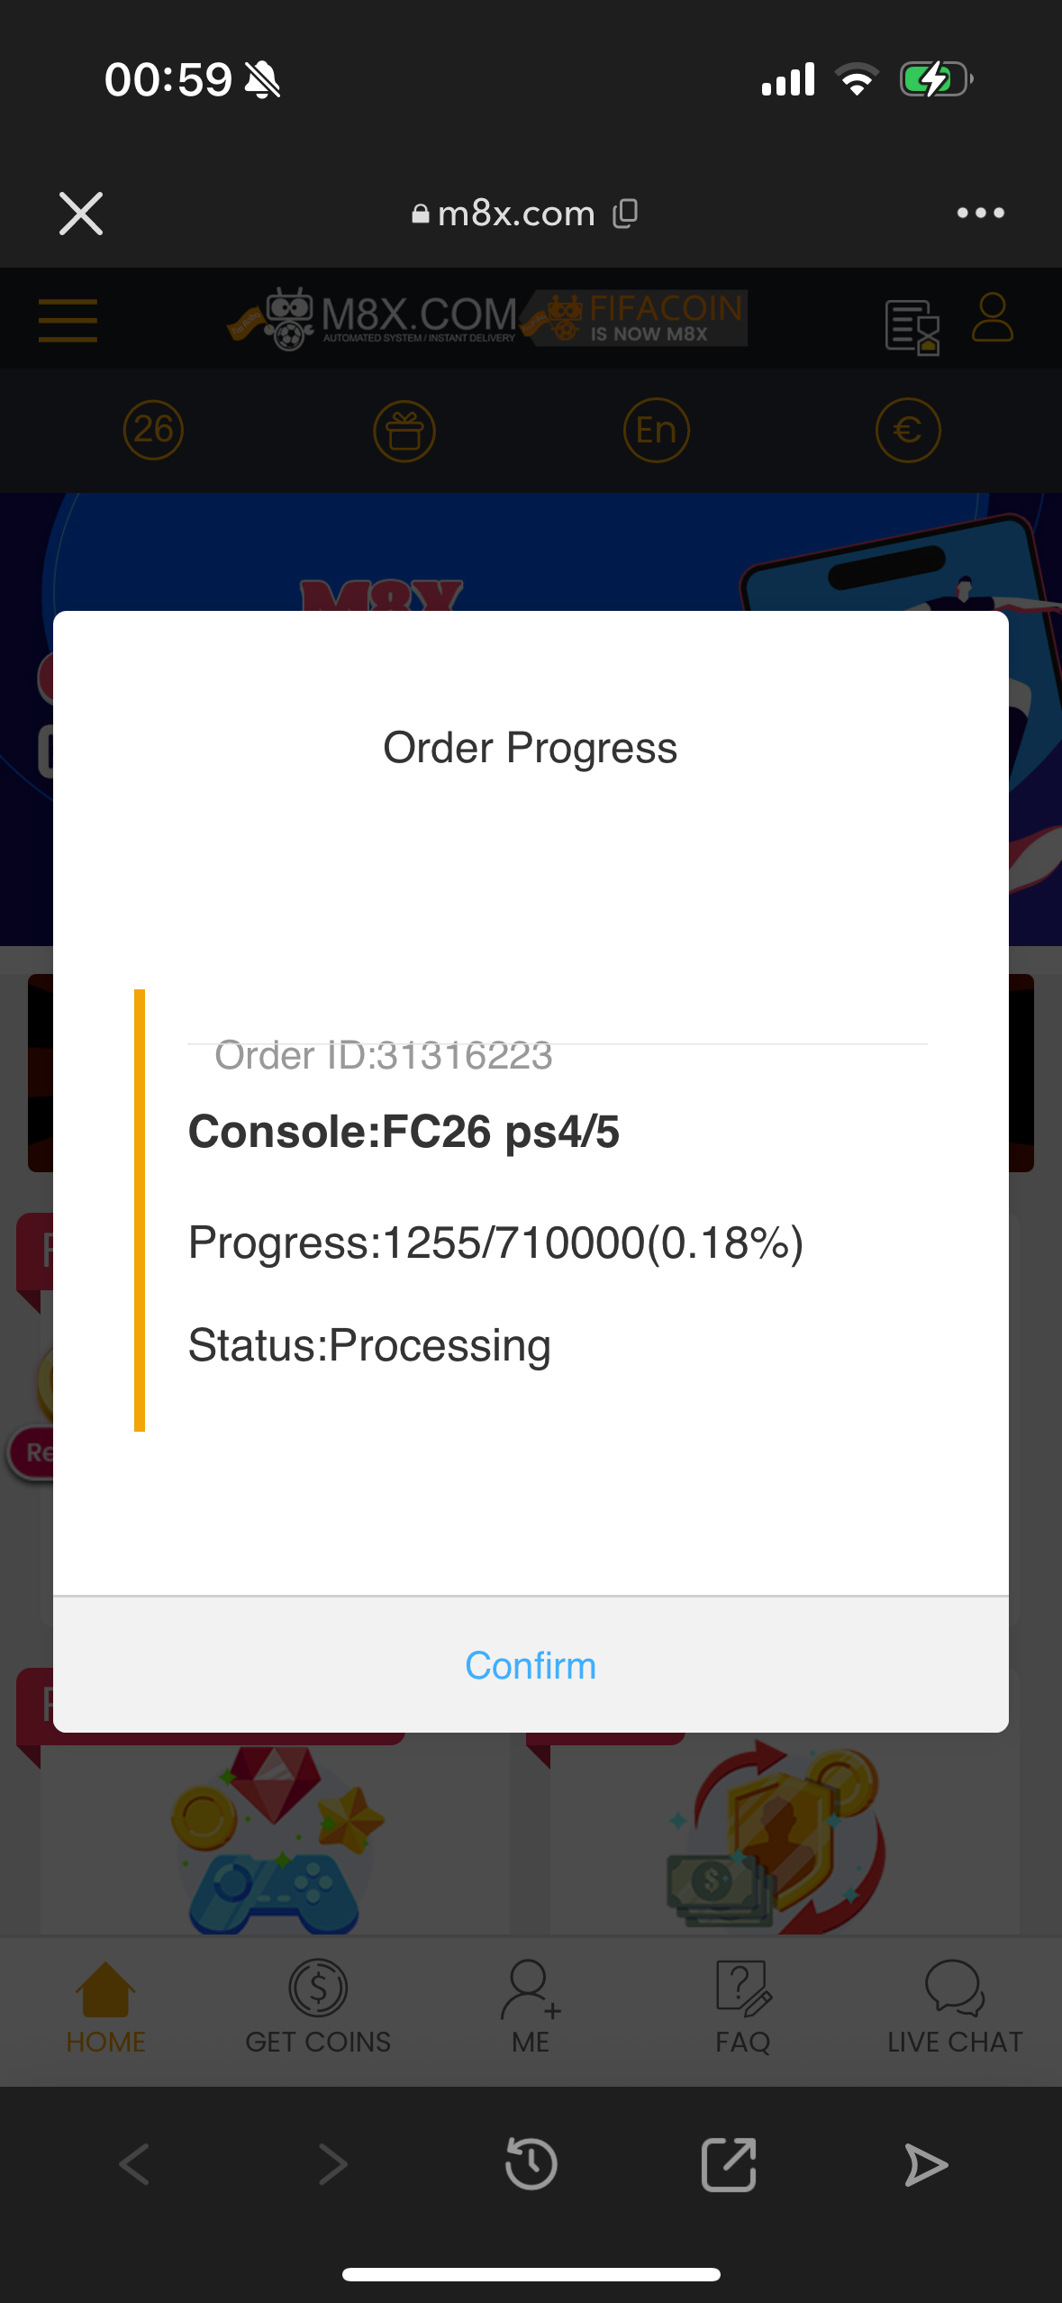Screen dimensions: 1062x2303
Task: Tap the gift box rewards icon
Action: pos(404,431)
